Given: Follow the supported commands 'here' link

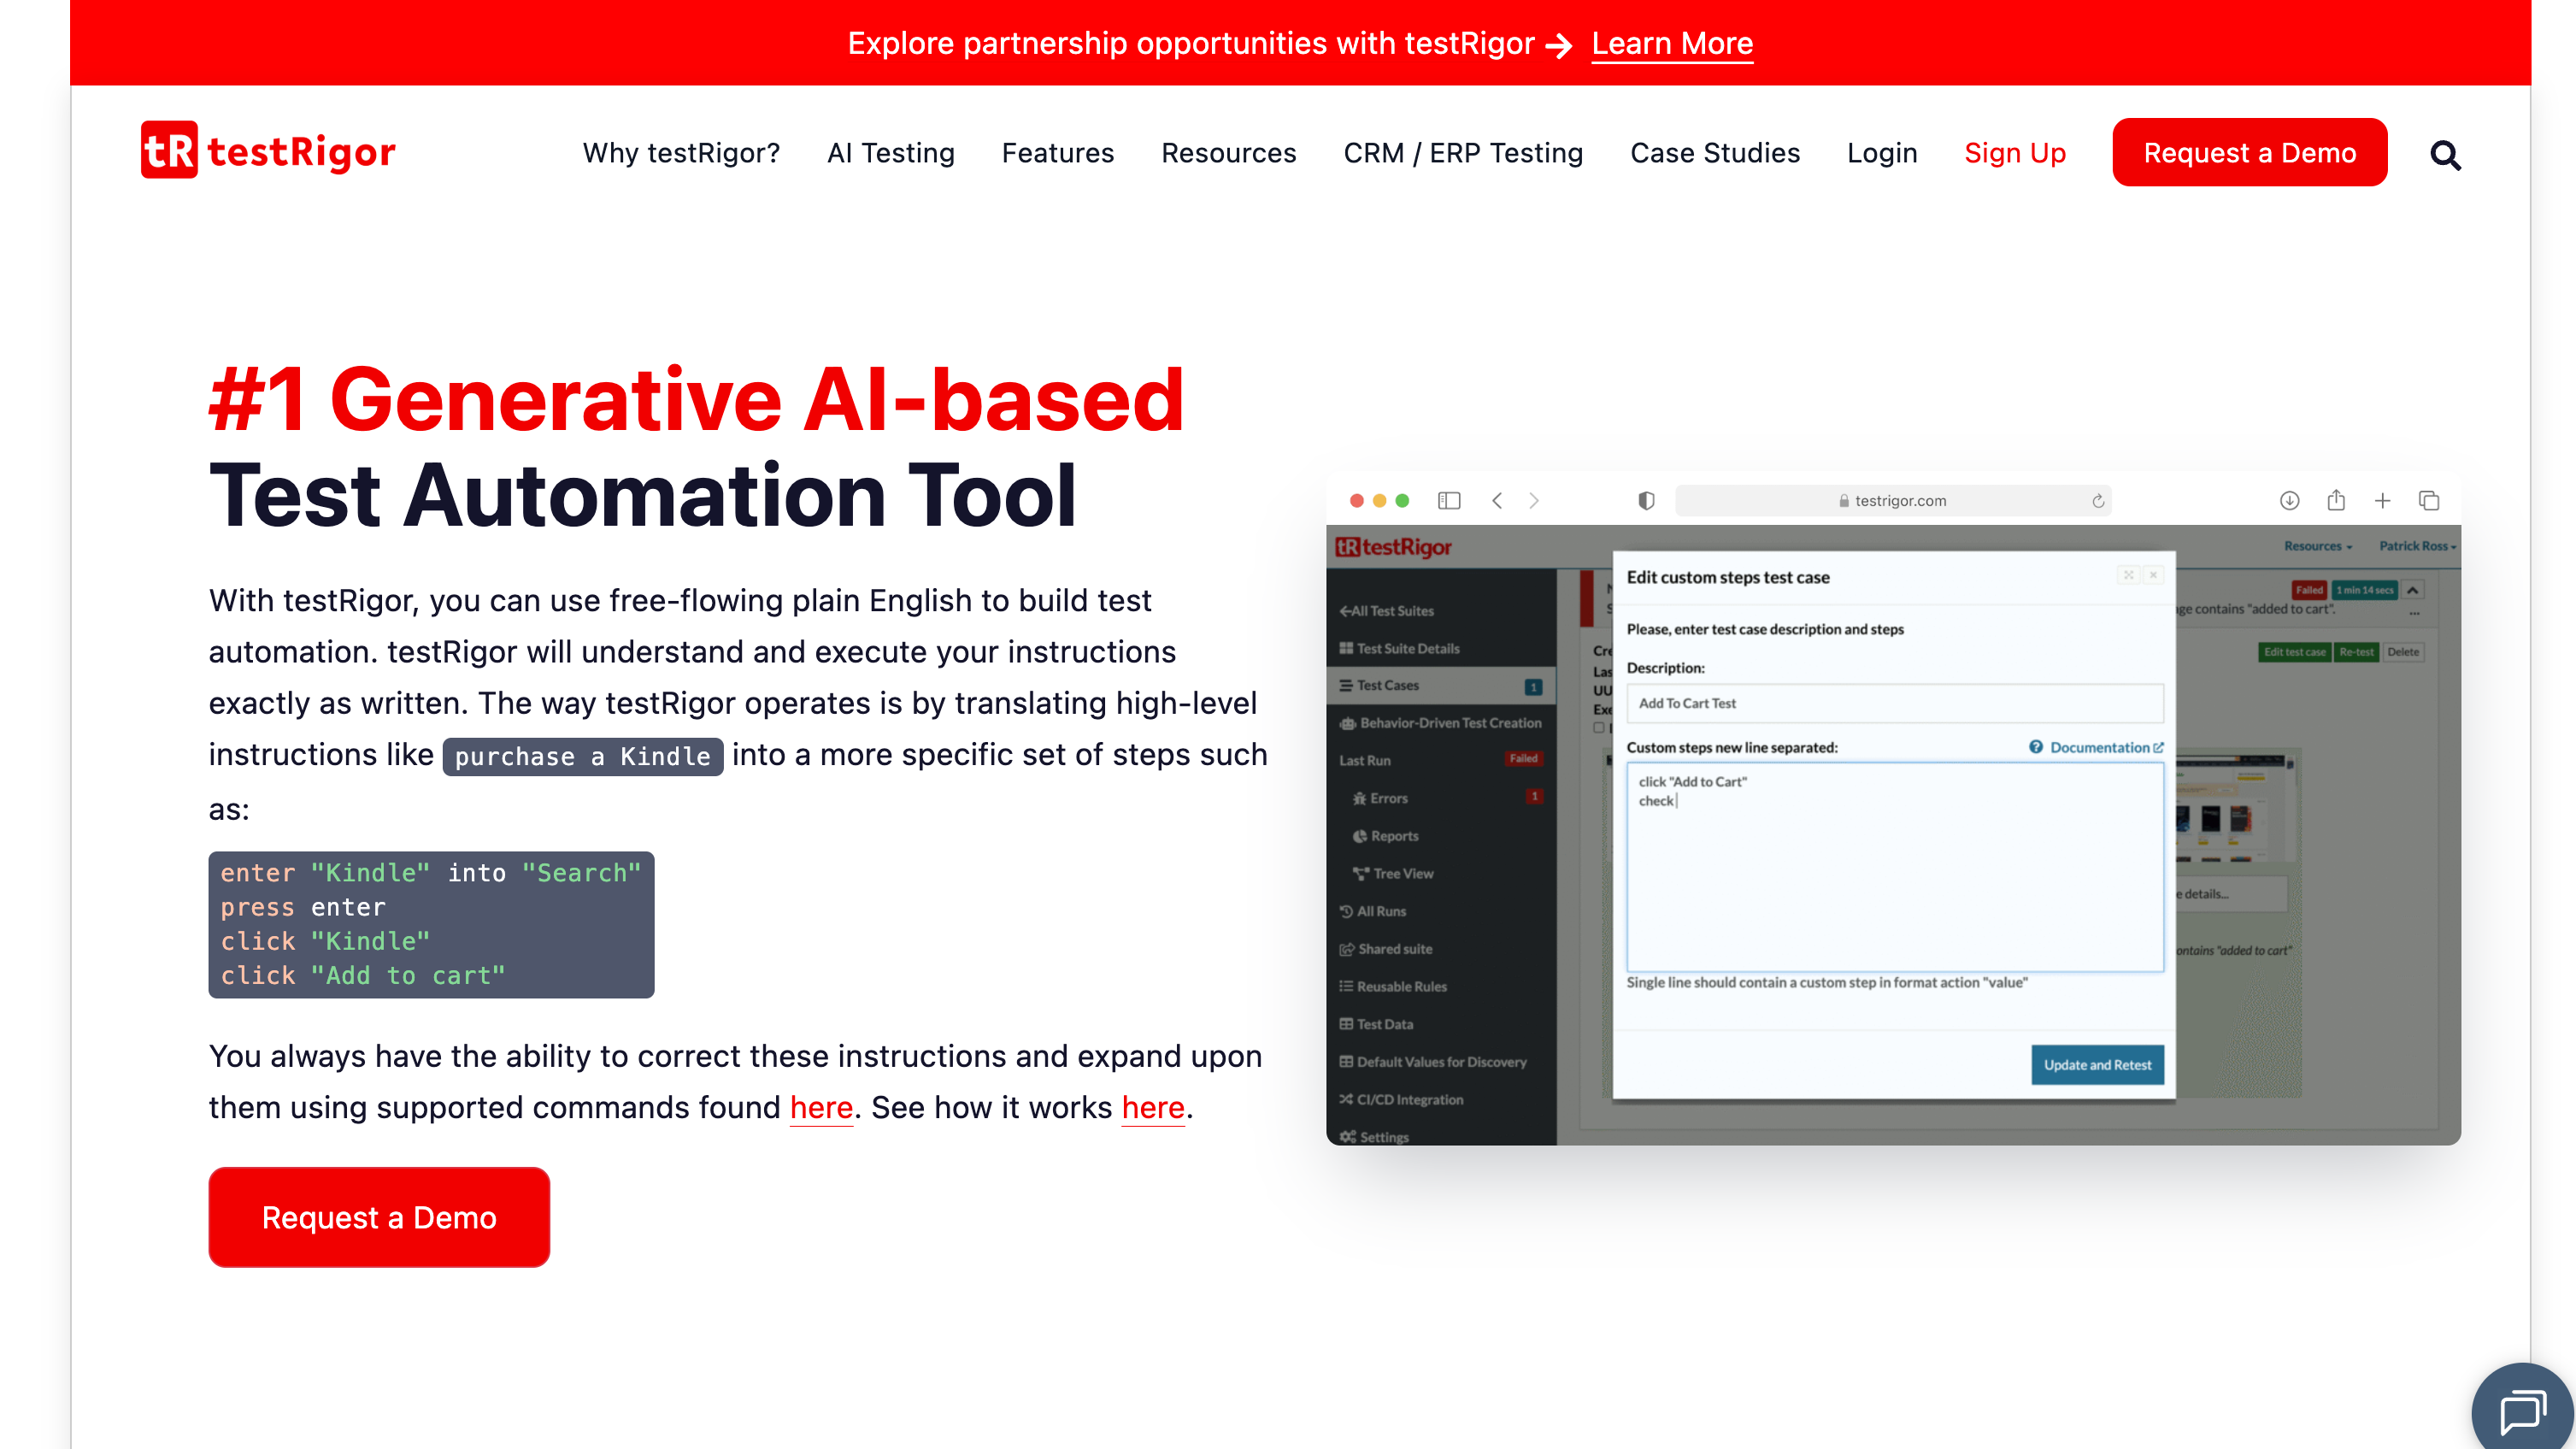Looking at the screenshot, I should [x=820, y=1108].
